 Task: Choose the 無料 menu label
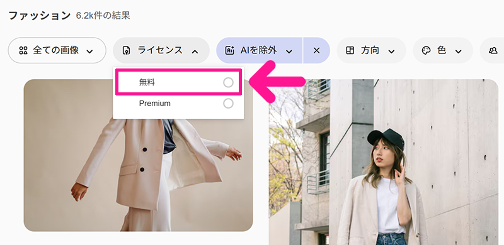pyautogui.click(x=147, y=82)
